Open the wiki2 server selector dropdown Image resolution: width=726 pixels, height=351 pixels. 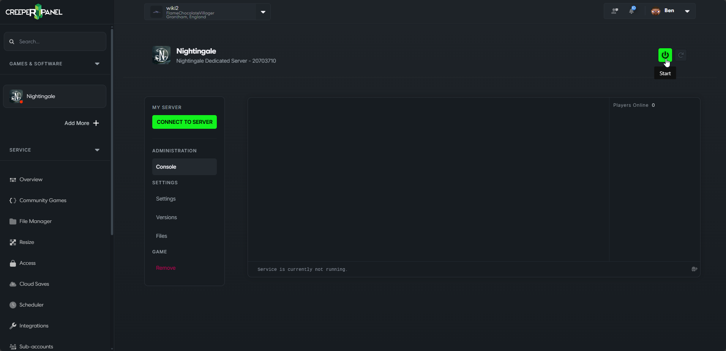click(263, 12)
